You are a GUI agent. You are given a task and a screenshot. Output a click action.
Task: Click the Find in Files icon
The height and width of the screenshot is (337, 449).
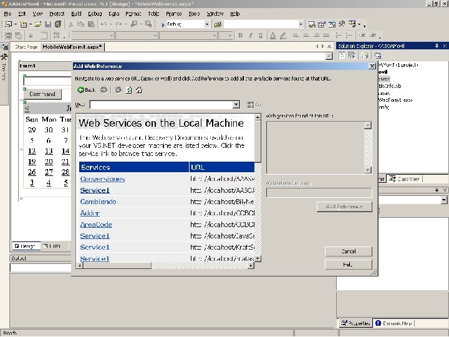pyautogui.click(x=218, y=24)
